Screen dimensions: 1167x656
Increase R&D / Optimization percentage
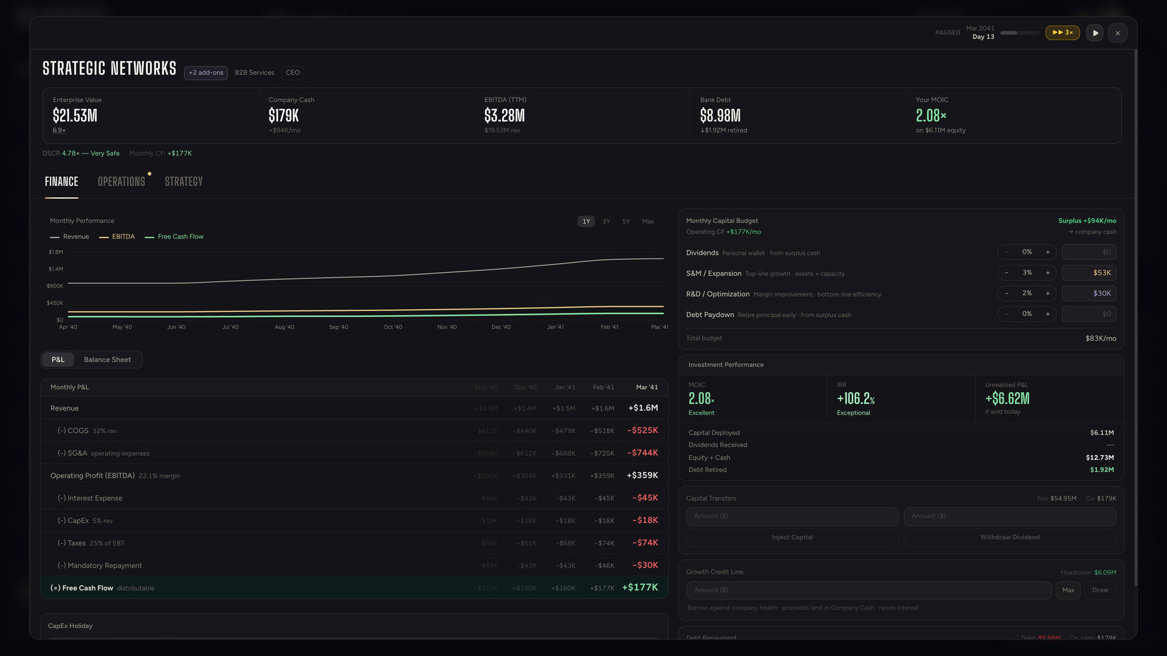pyautogui.click(x=1048, y=293)
